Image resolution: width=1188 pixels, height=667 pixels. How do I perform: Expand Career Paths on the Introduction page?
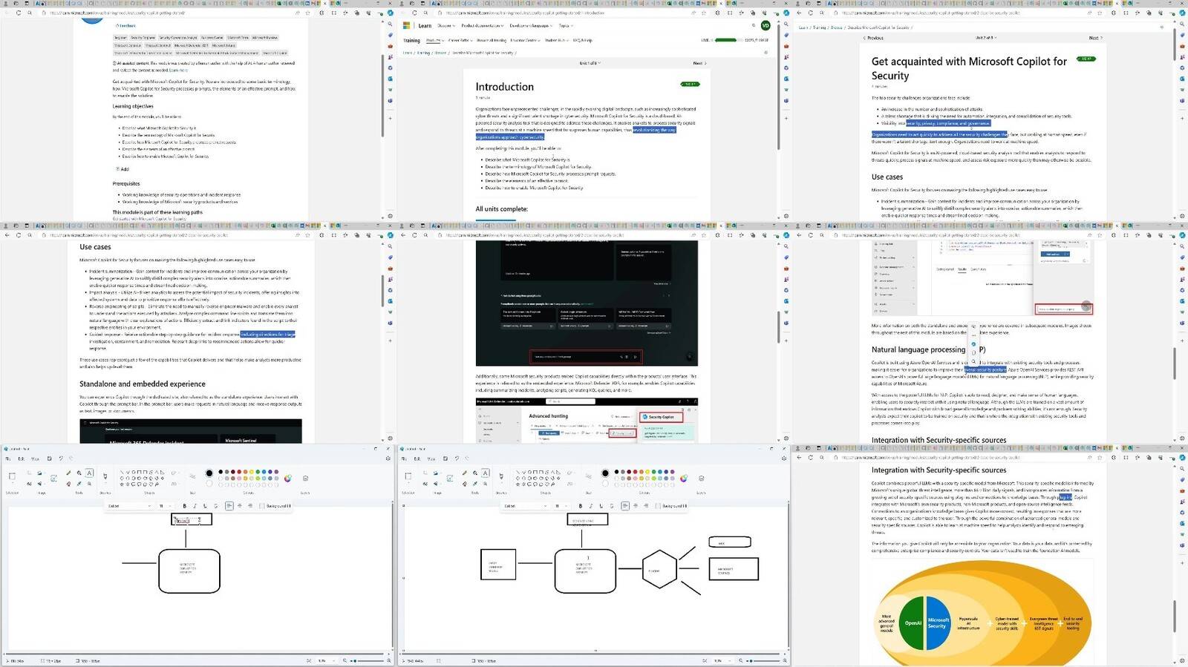coord(460,40)
